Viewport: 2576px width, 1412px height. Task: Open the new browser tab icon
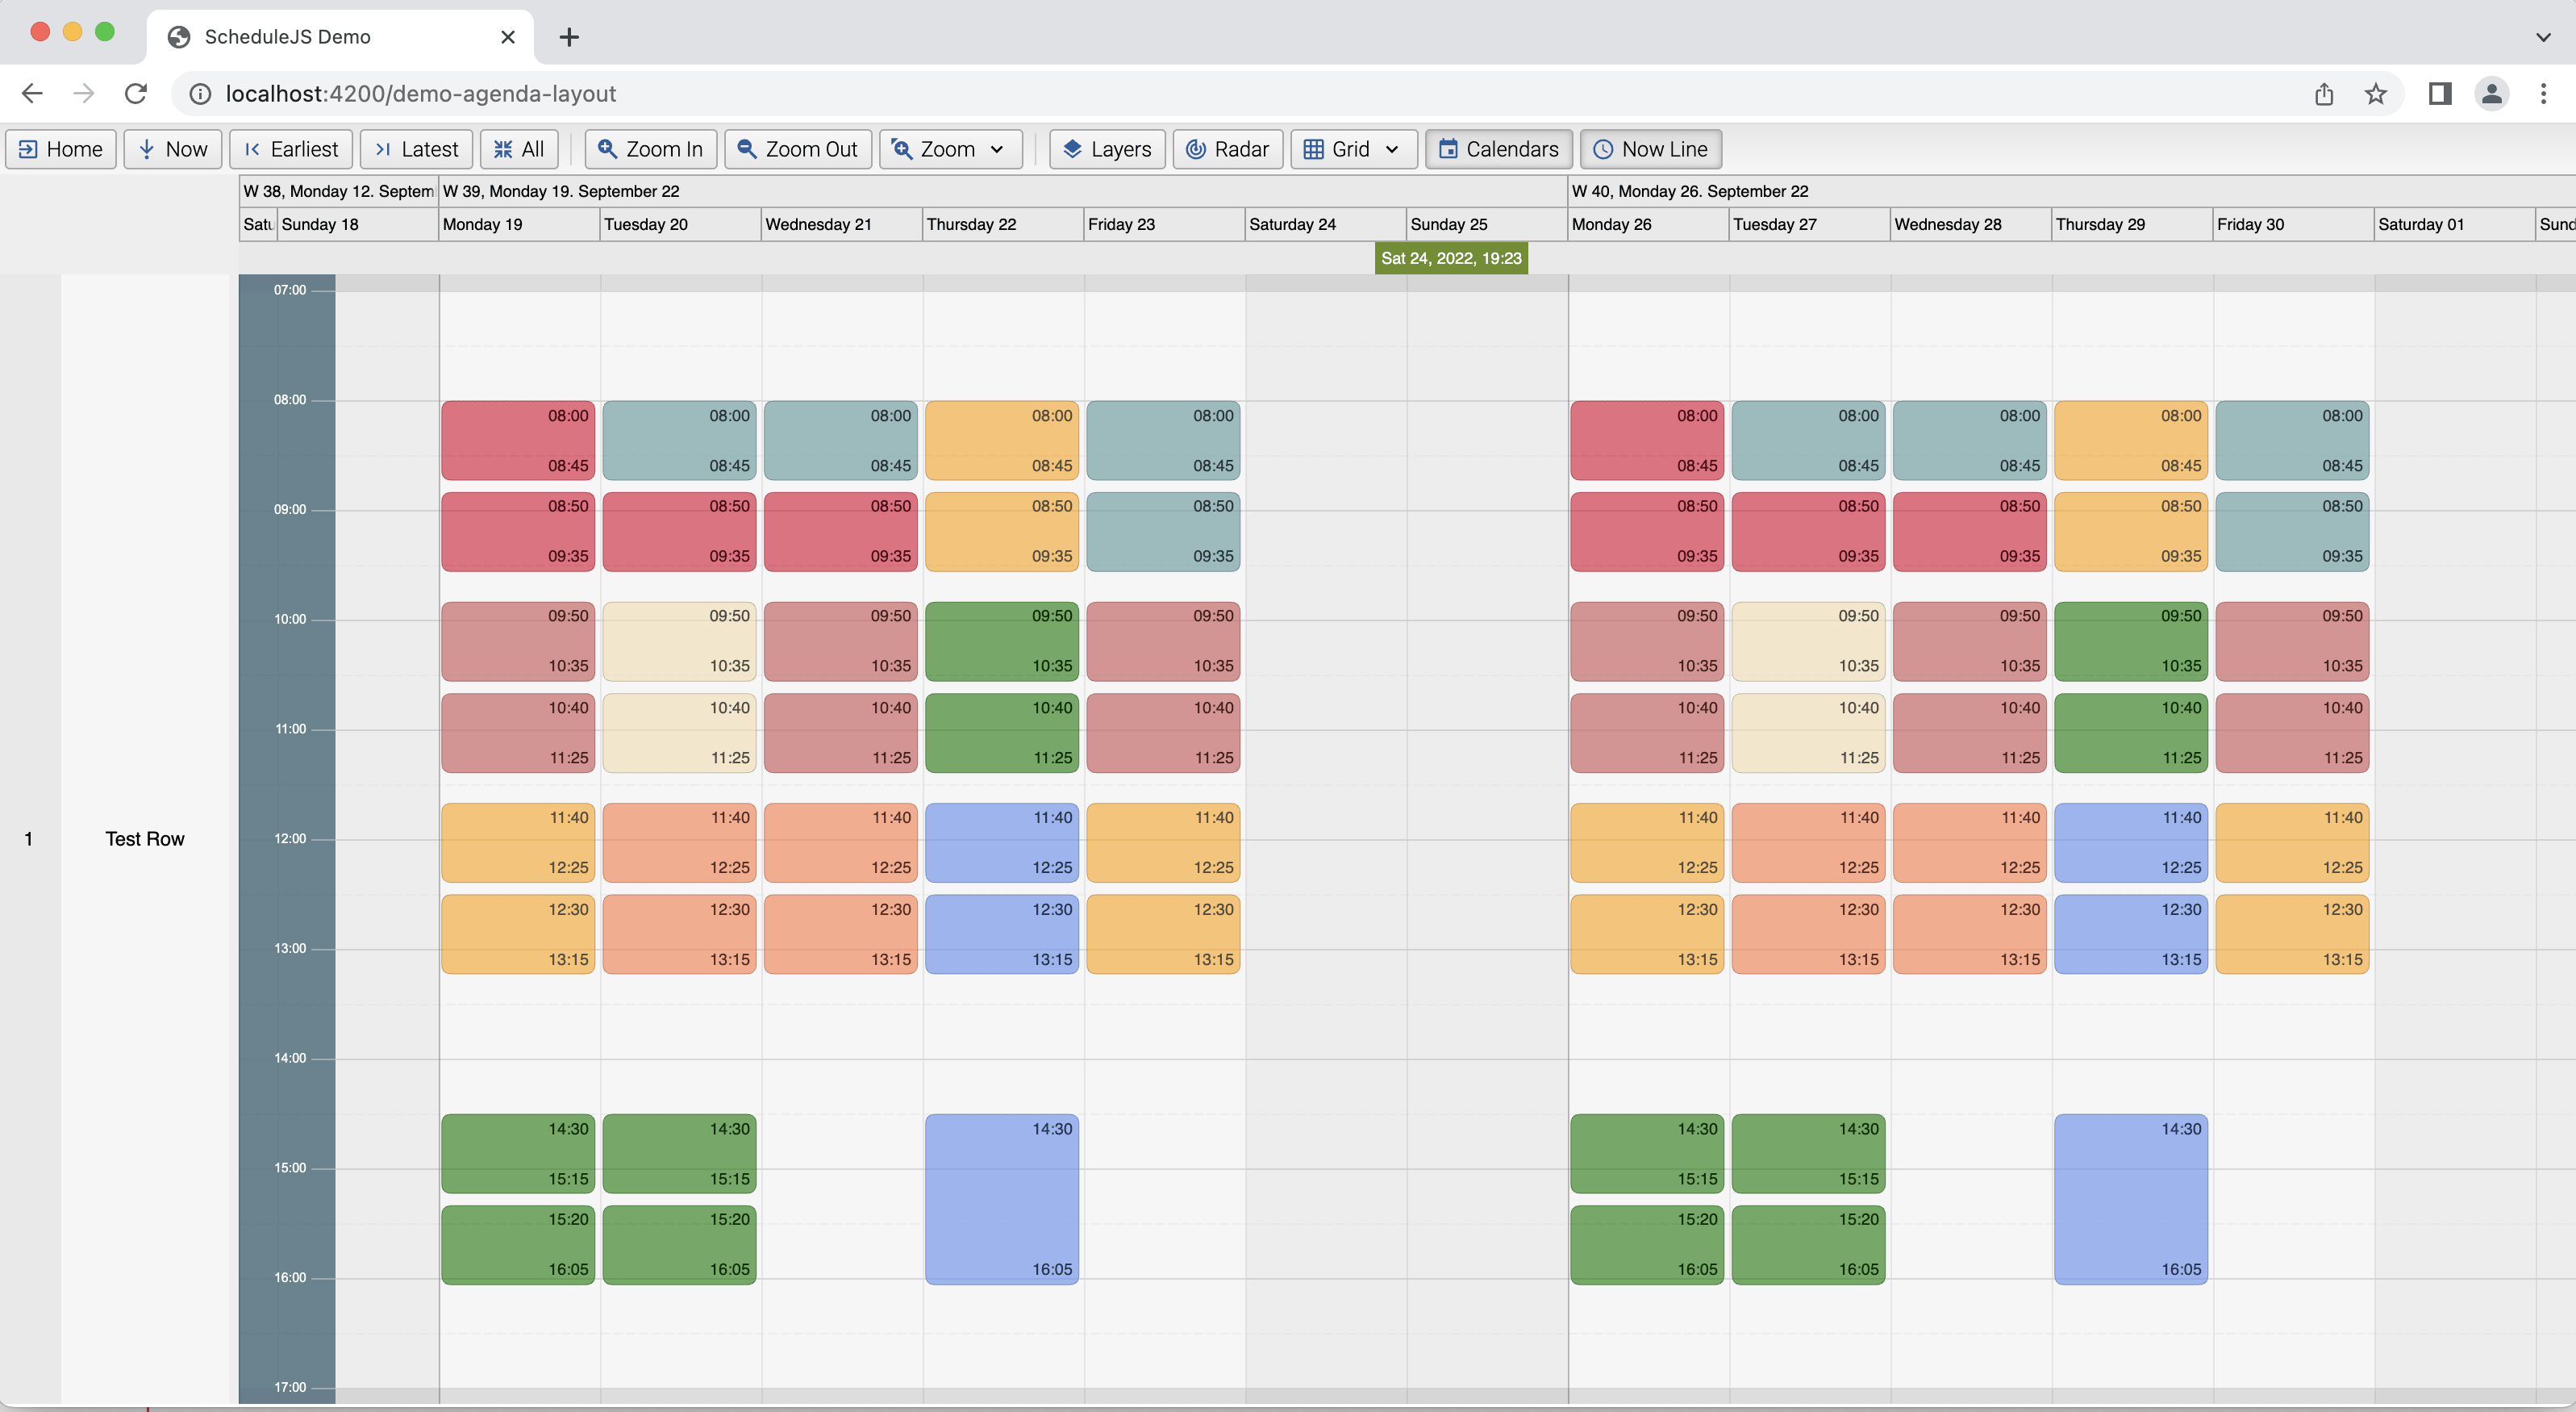point(569,37)
